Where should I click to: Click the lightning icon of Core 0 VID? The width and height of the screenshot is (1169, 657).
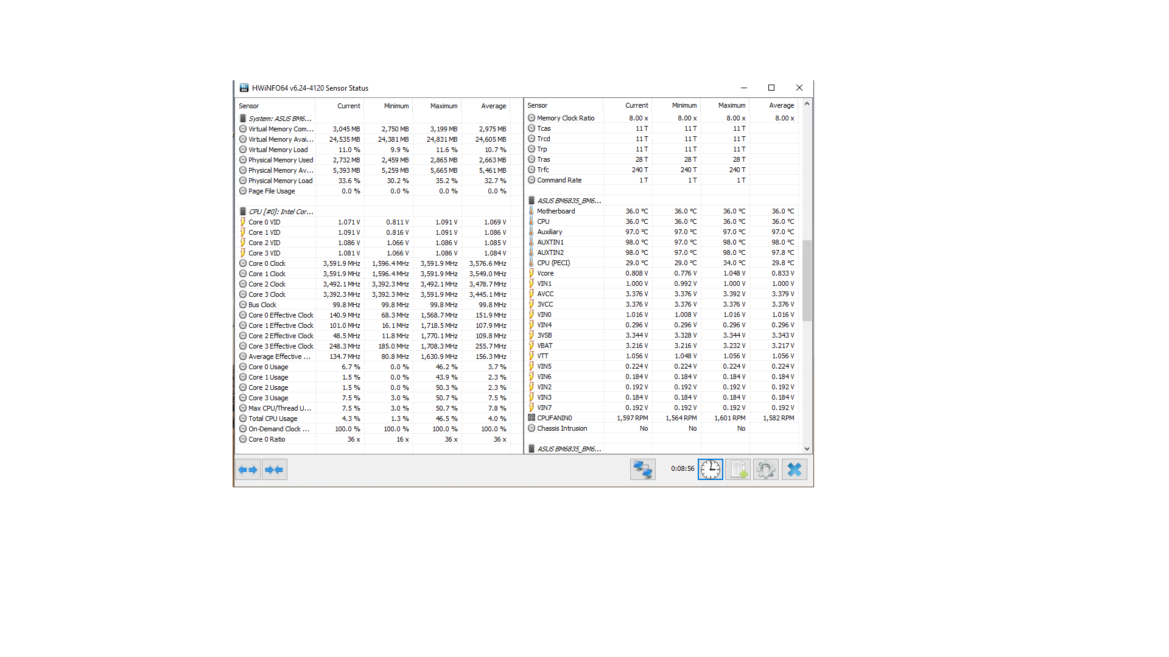(243, 222)
